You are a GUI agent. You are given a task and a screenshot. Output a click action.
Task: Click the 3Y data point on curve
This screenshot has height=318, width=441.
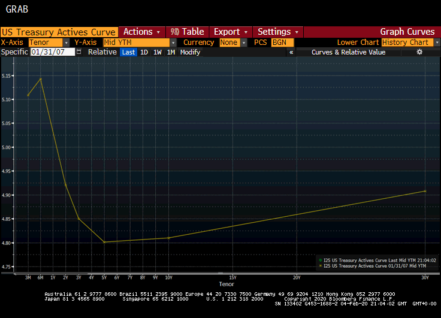pyautogui.click(x=78, y=219)
